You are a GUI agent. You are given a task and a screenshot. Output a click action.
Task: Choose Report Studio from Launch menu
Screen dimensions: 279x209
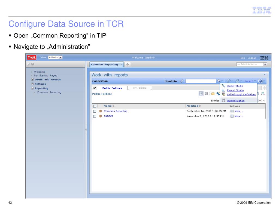[x=235, y=90]
